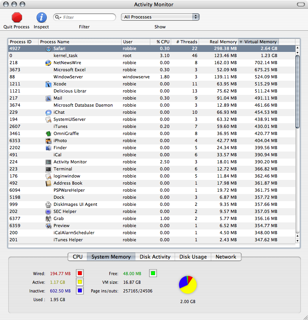Select the Delicious Librar process row
The width and height of the screenshot is (308, 320).
click(x=152, y=91)
